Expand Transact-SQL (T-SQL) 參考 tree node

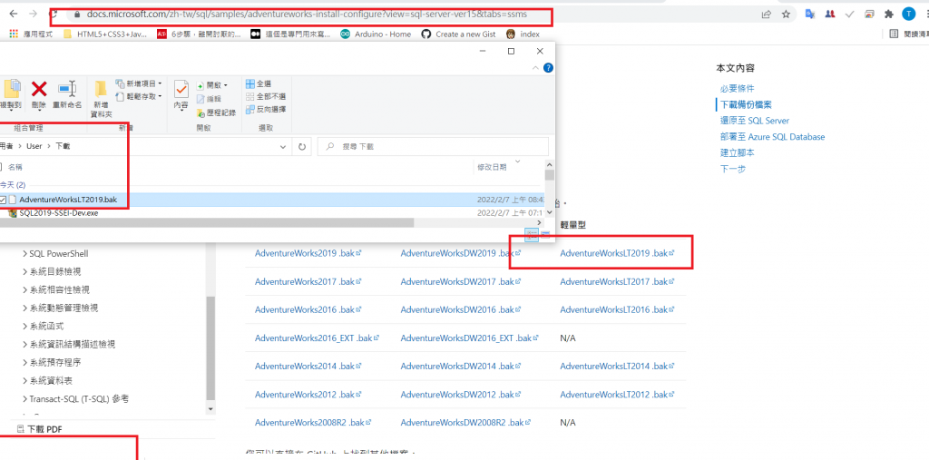click(24, 399)
